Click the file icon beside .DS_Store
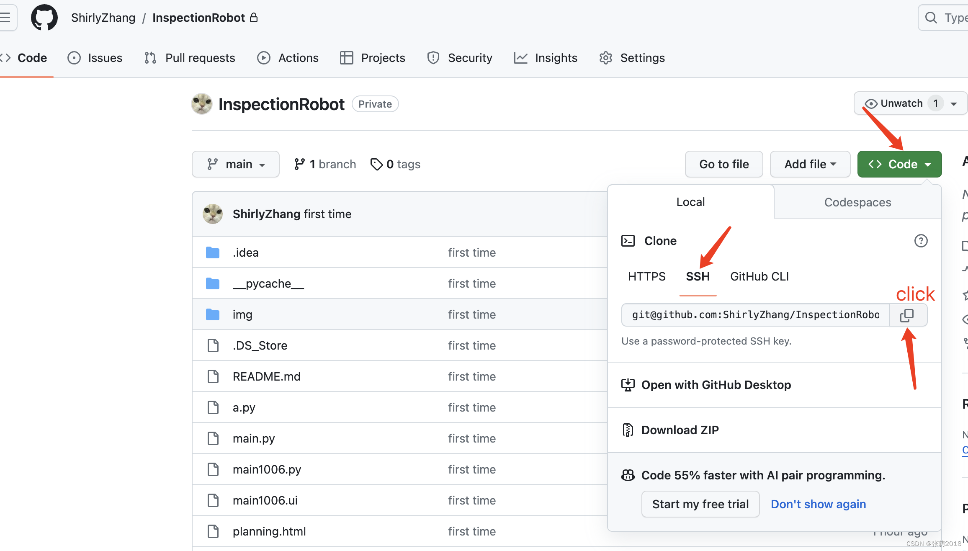Screen dimensions: 968x551 [x=213, y=345]
